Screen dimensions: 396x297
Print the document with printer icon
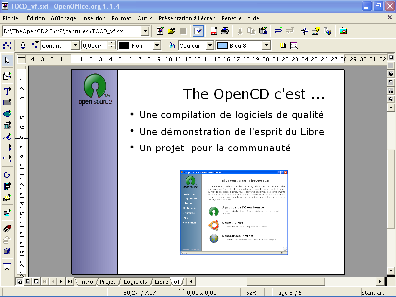point(225,31)
